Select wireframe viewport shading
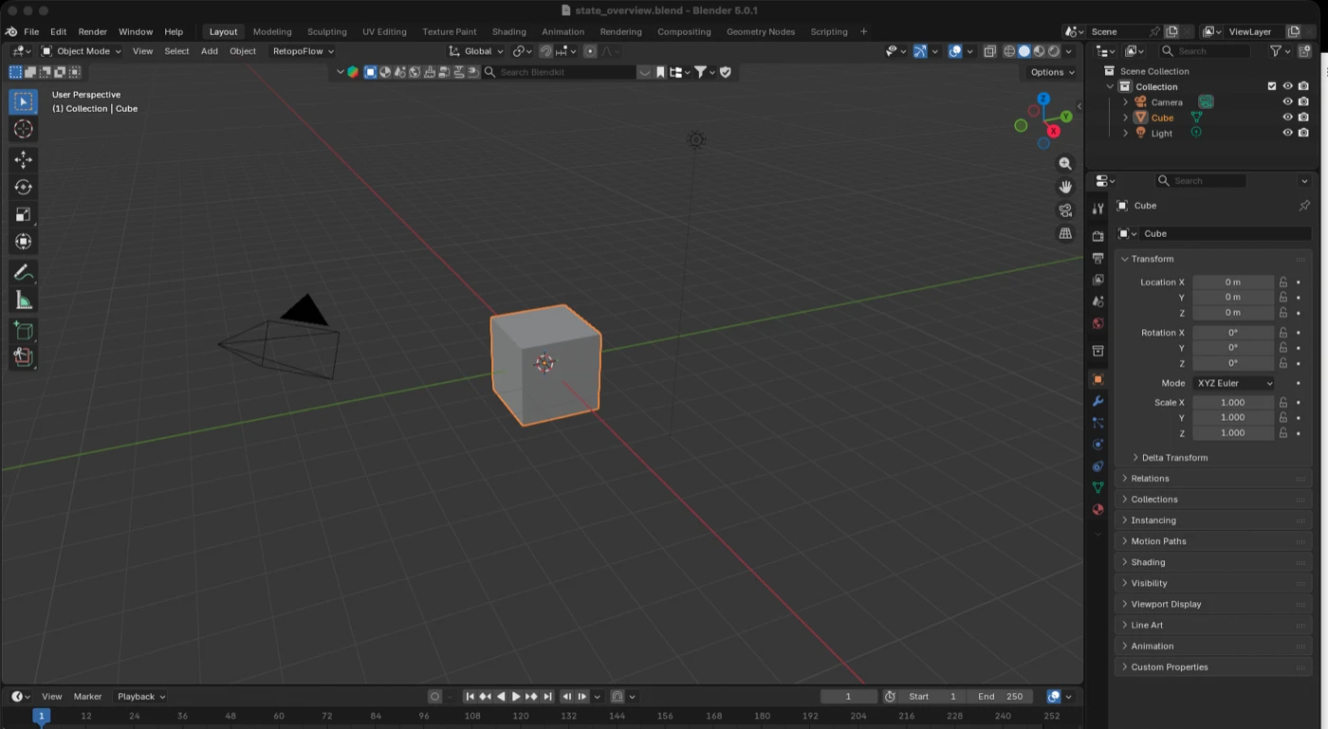Viewport: 1328px width, 729px height. [x=1009, y=51]
